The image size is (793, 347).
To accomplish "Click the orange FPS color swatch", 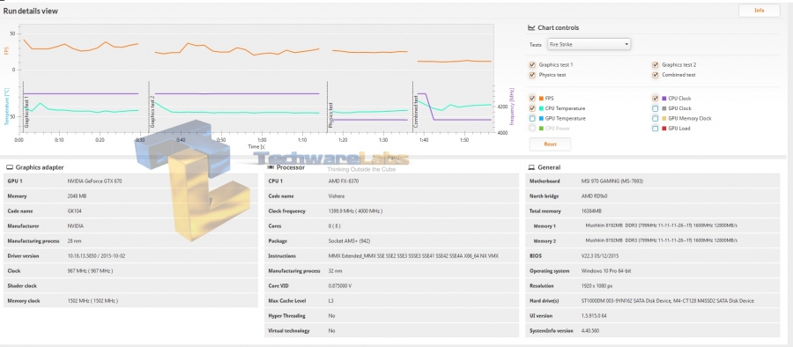I will coord(541,99).
